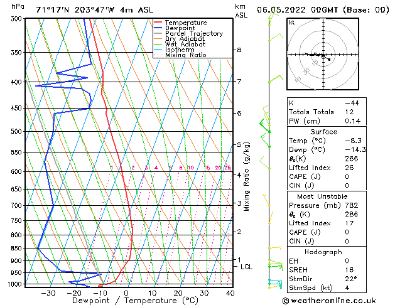Click the mixing ratio label 10
Viewport: 395px width, 305px height.
191,168
